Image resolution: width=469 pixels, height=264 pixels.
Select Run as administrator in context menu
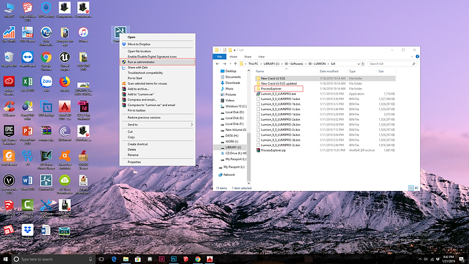[157, 62]
